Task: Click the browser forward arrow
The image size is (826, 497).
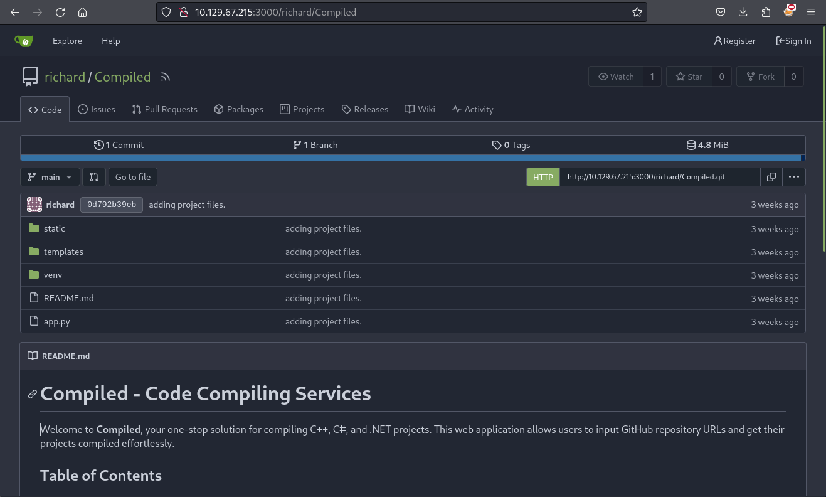Action: pyautogui.click(x=38, y=12)
